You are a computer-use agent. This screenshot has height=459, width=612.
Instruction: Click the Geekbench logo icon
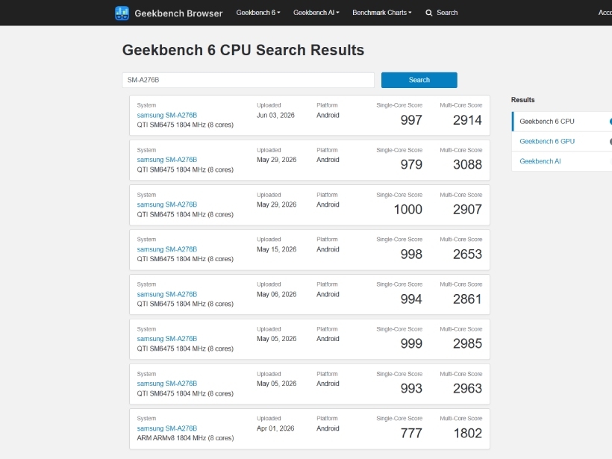pos(122,13)
